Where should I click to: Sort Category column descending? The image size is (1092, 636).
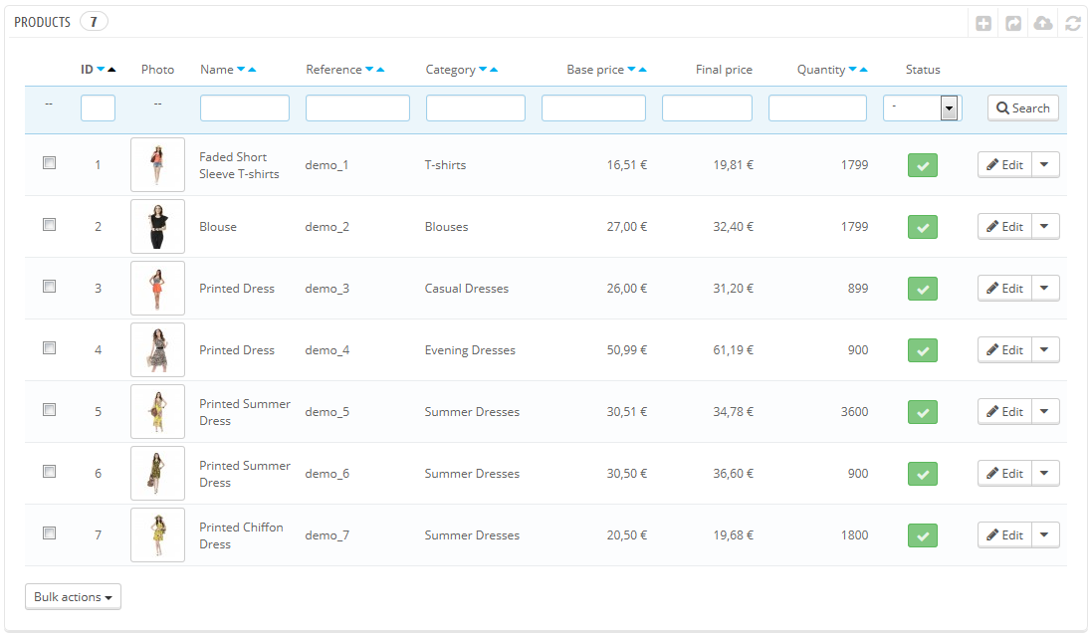tap(483, 69)
